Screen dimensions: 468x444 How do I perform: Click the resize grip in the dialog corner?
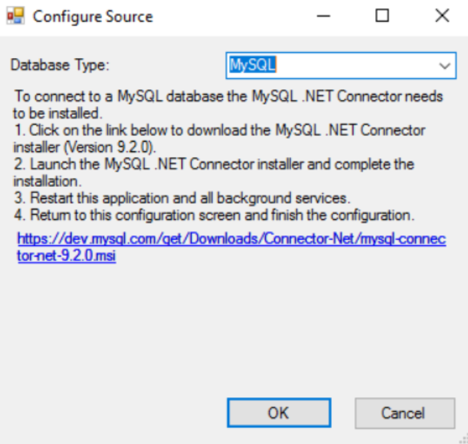click(462, 438)
